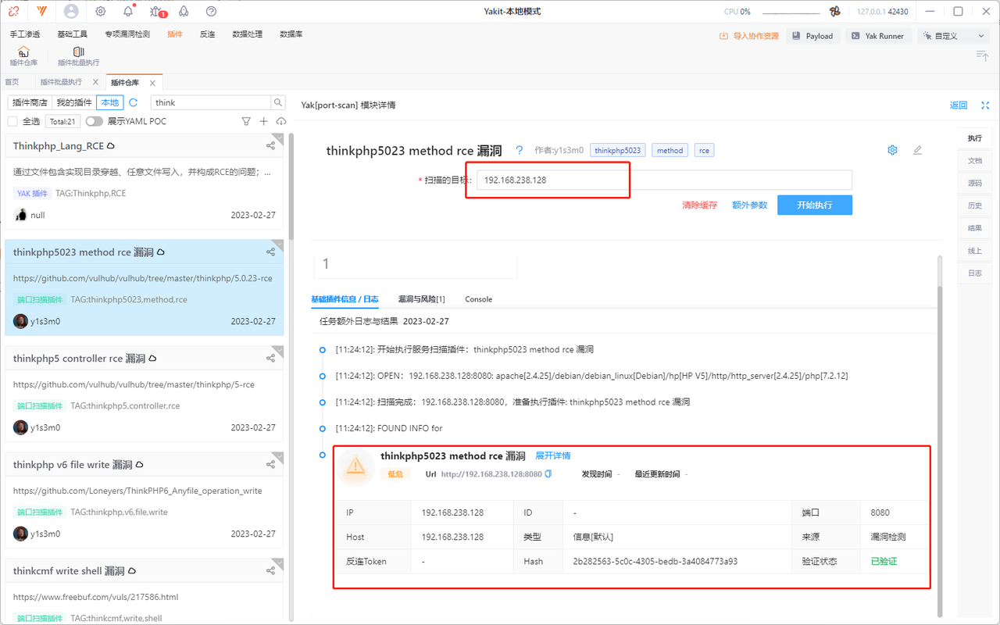Click the CPU fan icon

click(x=834, y=12)
